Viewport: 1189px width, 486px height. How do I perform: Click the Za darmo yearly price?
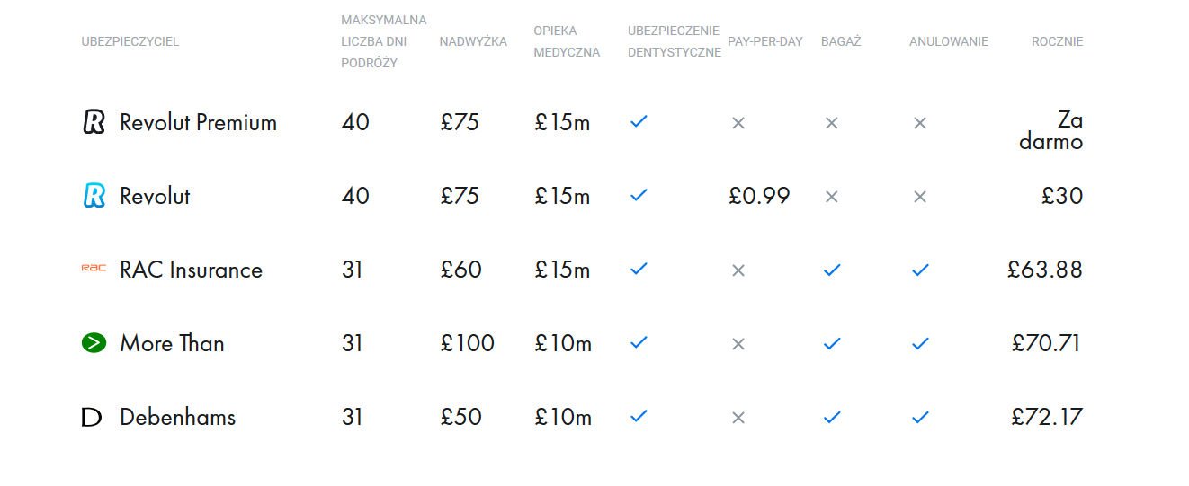pyautogui.click(x=1050, y=130)
